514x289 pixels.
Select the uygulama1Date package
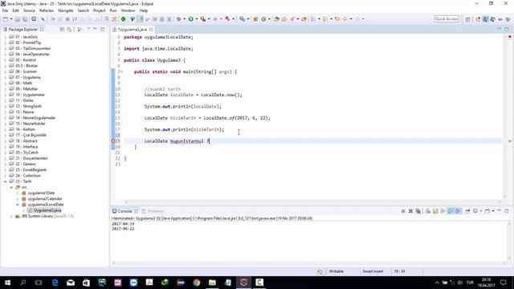tap(41, 193)
